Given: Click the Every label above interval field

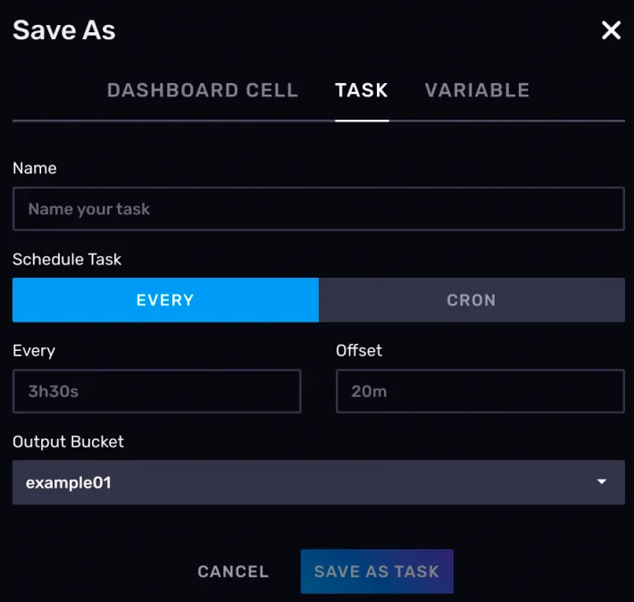Looking at the screenshot, I should (34, 350).
